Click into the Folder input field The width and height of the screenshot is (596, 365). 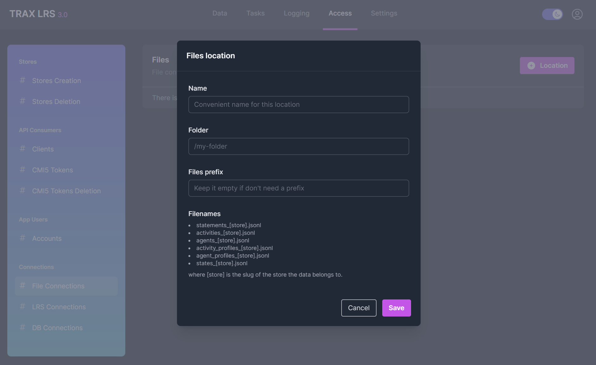point(298,146)
